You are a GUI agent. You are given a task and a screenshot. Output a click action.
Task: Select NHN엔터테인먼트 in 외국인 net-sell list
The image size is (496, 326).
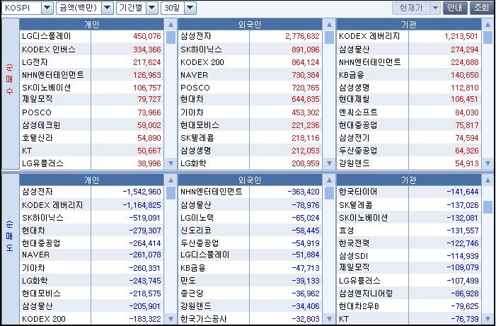[250, 192]
